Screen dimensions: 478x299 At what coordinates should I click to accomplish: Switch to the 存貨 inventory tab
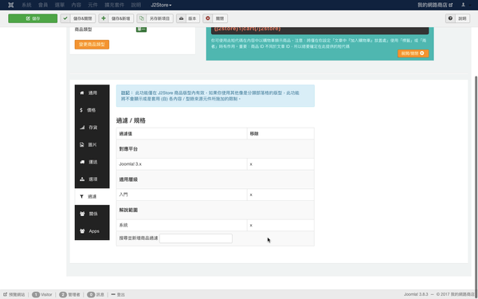click(x=92, y=128)
